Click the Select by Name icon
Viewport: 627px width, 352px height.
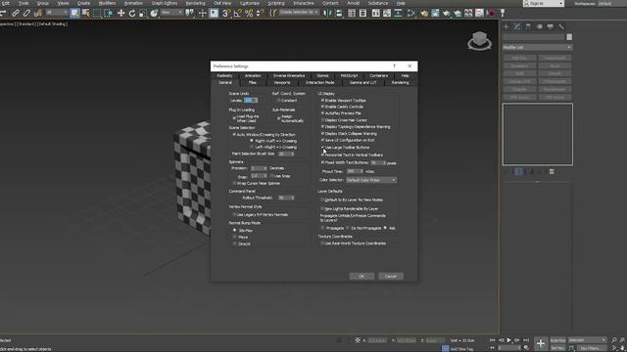coord(85,13)
